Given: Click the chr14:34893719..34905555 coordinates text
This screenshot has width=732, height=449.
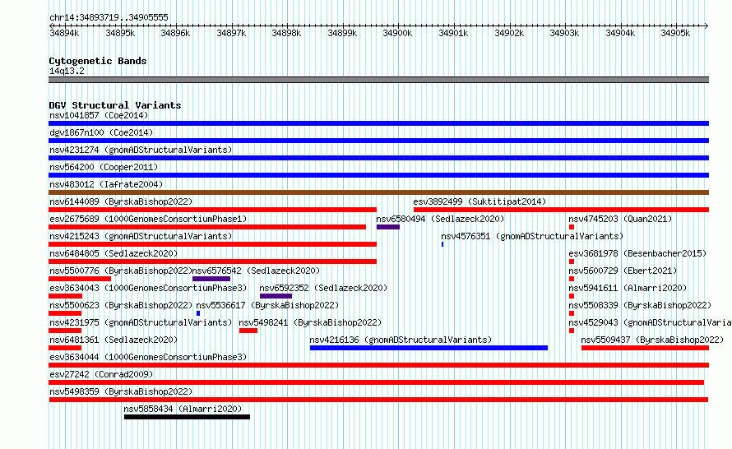Looking at the screenshot, I should (109, 18).
